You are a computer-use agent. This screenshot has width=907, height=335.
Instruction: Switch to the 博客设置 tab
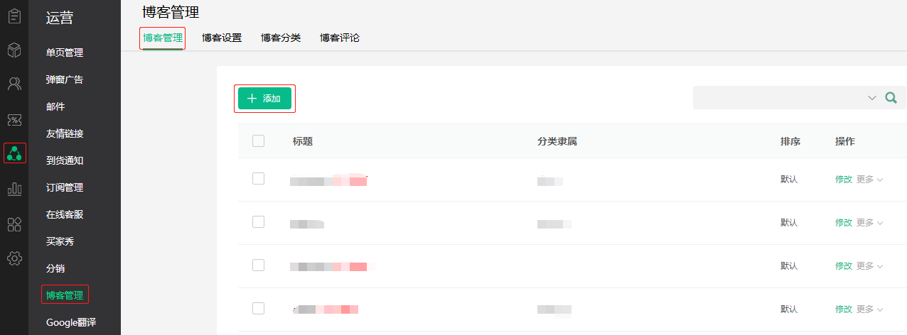(222, 38)
